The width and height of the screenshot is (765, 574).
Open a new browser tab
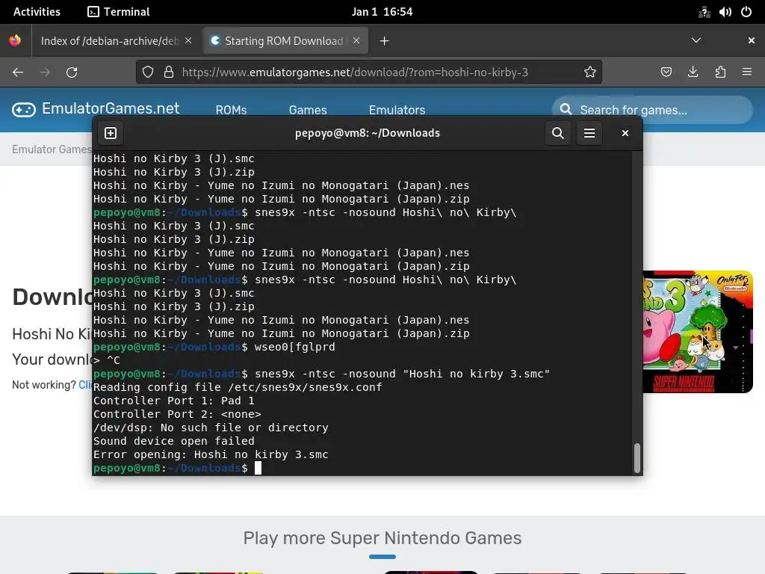coord(384,41)
